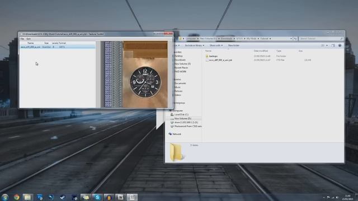The width and height of the screenshot is (358, 201).
Task: Click Computer in the Explorer address bar
Action: [191, 39]
